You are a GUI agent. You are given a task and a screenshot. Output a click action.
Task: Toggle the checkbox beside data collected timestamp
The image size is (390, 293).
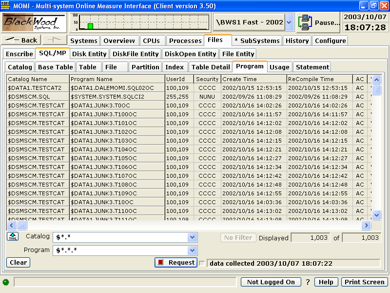click(x=202, y=263)
